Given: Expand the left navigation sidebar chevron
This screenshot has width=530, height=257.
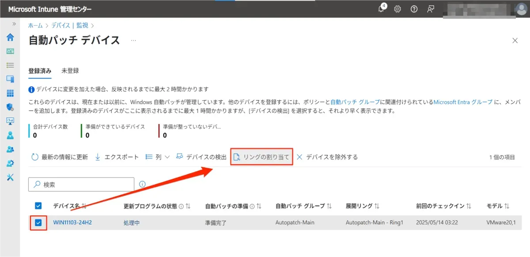Looking at the screenshot, I should coord(14,24).
